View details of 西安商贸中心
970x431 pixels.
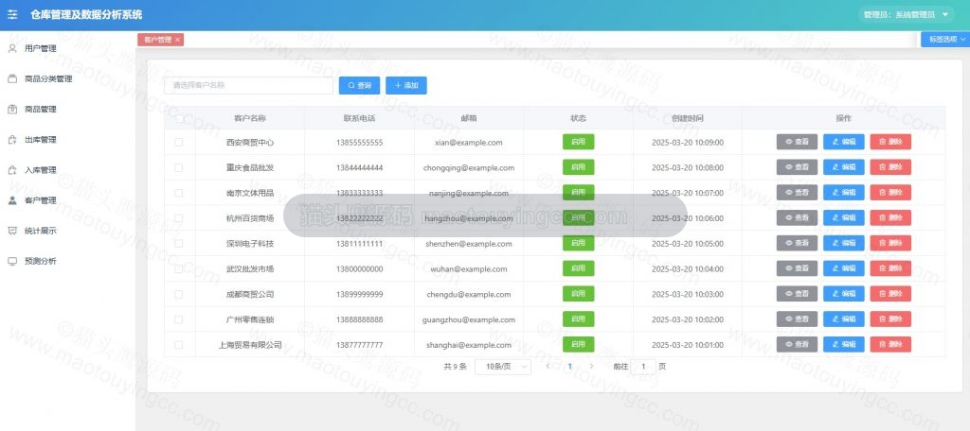(x=797, y=142)
